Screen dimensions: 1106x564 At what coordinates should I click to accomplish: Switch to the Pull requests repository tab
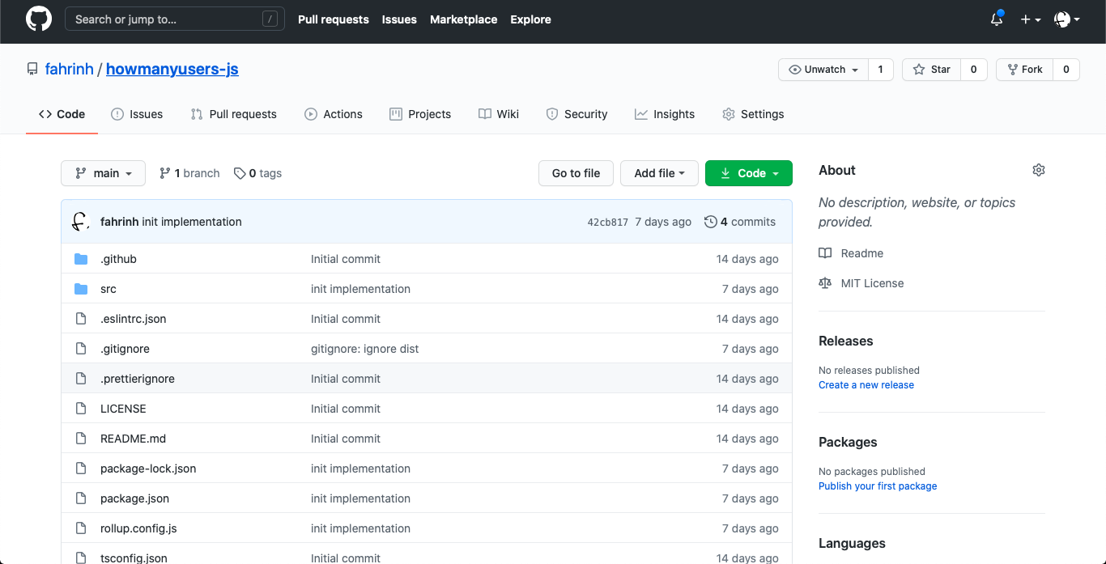coord(234,114)
